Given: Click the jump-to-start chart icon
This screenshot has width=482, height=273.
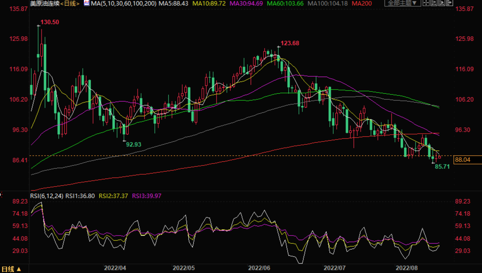Looking at the screenshot, I should pos(434,3).
